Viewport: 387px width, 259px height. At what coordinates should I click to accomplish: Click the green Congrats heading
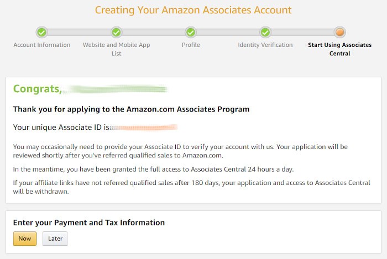coord(37,88)
